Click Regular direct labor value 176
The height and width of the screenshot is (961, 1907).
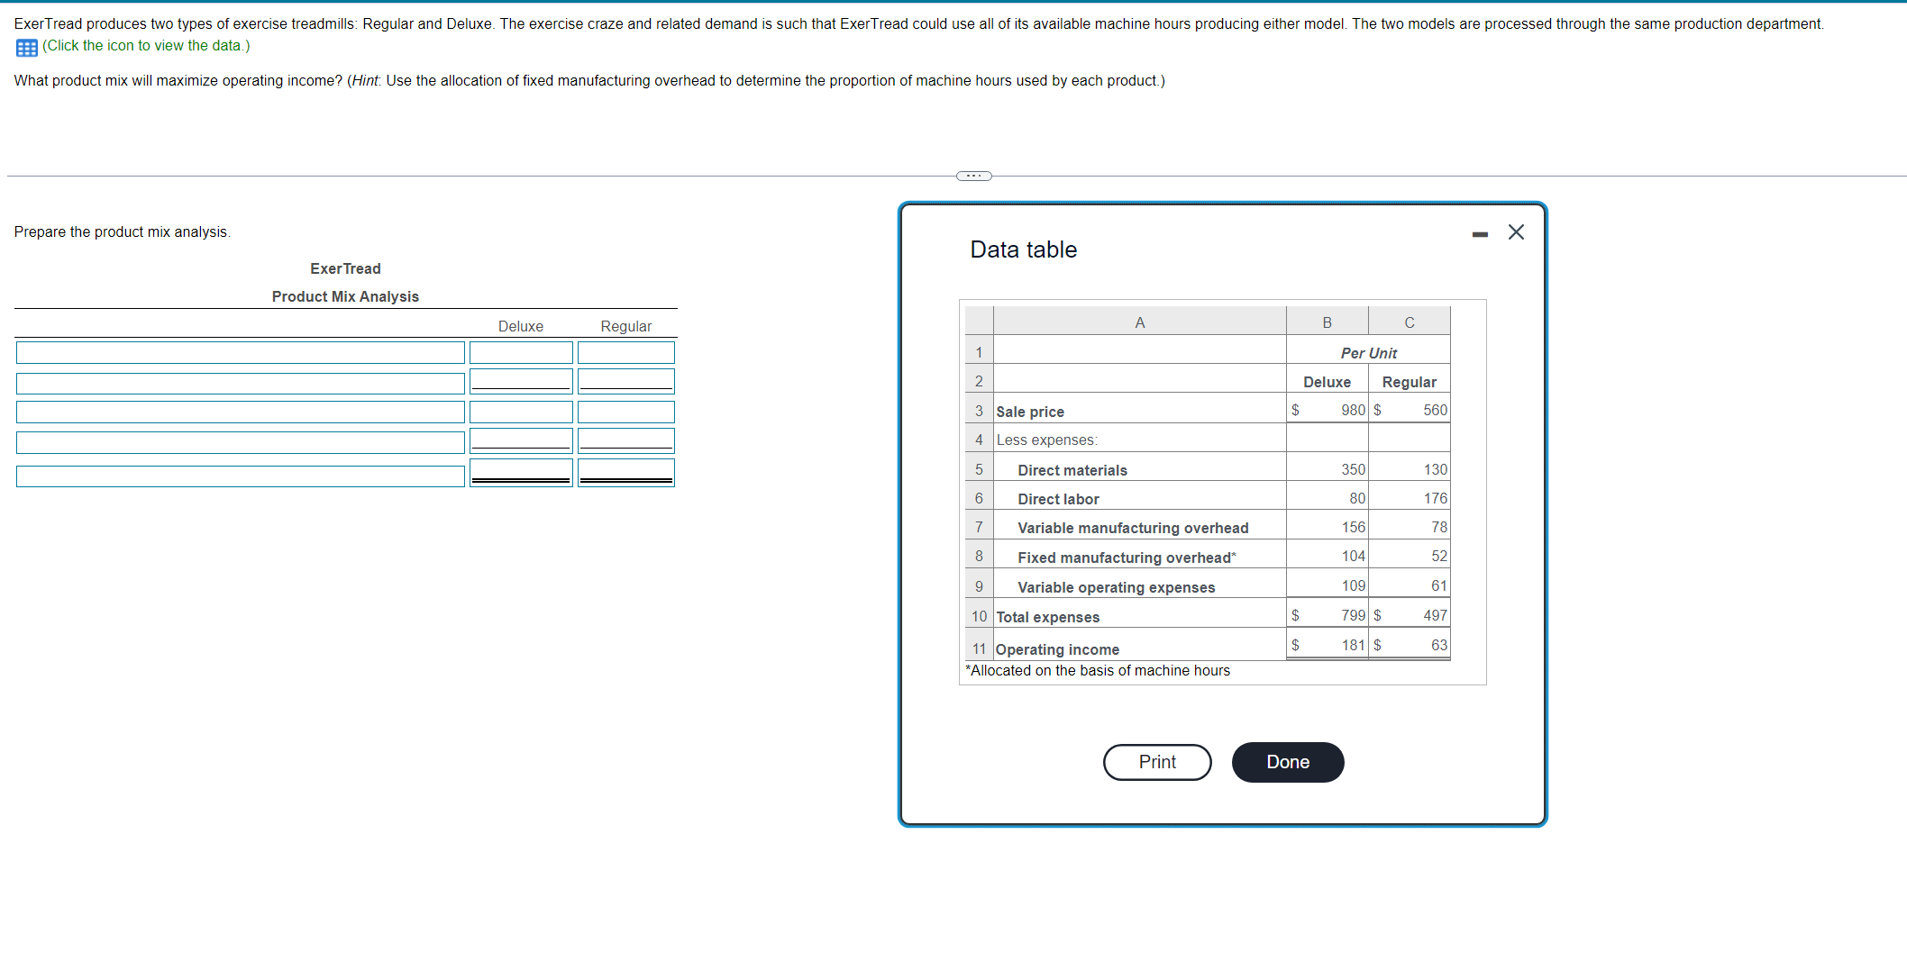[x=1435, y=498]
